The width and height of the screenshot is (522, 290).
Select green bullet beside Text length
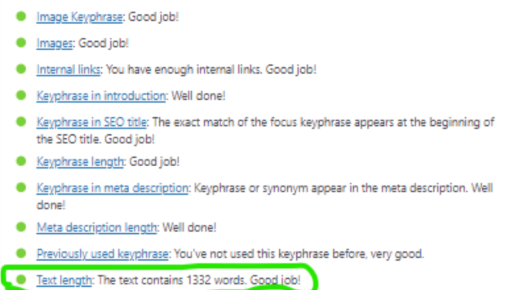[x=22, y=280]
